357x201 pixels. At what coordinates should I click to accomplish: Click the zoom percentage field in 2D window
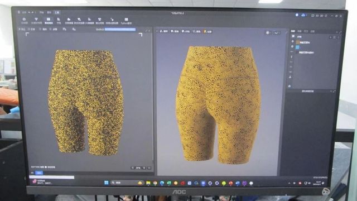[138, 168]
